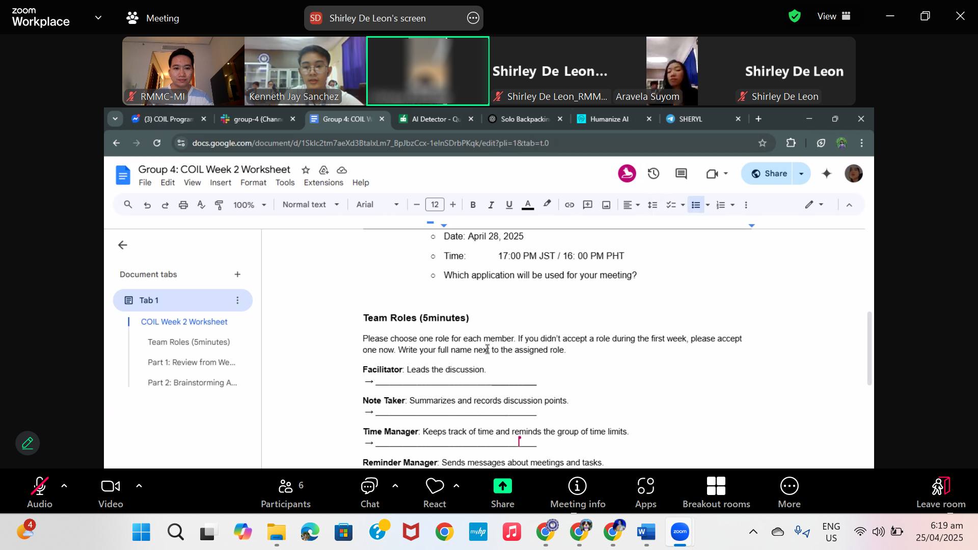Open the React emoji menu
The height and width of the screenshot is (550, 978).
434,492
